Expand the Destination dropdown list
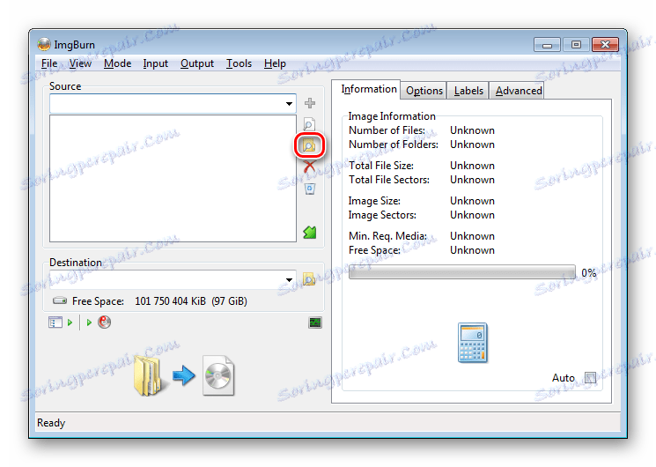Viewport: 656px width, 467px height. click(x=289, y=280)
